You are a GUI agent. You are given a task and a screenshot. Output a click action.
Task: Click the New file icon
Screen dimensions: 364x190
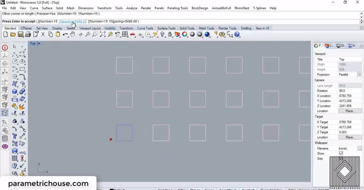click(x=5, y=35)
